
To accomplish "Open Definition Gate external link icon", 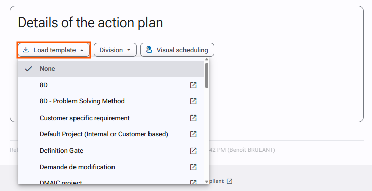I will [193, 150].
